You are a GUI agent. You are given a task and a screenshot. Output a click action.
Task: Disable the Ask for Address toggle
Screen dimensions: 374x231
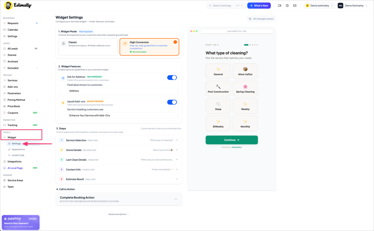(x=172, y=77)
